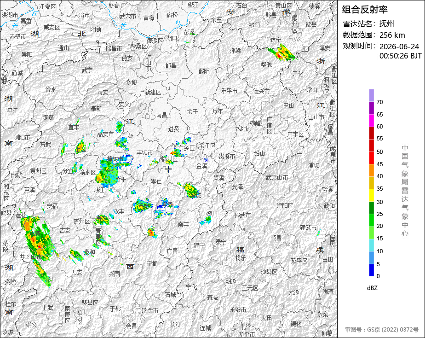Viewport: 425px width, 338px height.
Task: Click the 开化 county label
Action: pyautogui.click(x=298, y=74)
